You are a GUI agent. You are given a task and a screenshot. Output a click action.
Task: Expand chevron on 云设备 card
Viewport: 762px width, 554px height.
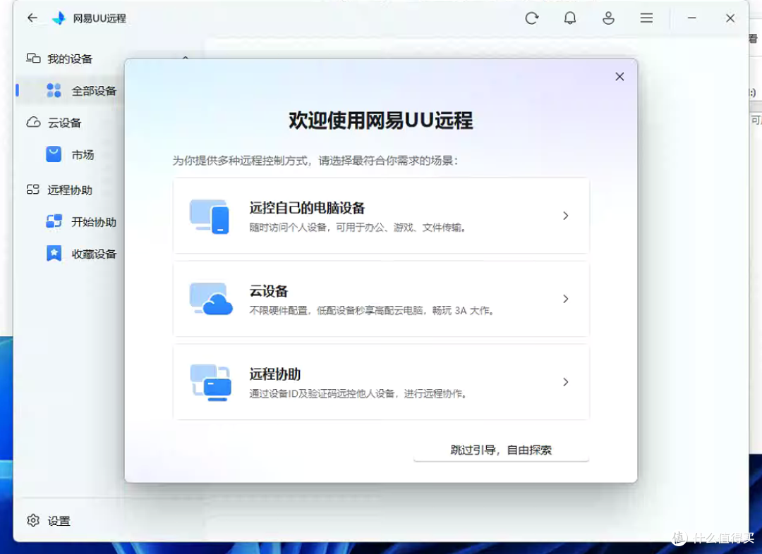coord(565,299)
